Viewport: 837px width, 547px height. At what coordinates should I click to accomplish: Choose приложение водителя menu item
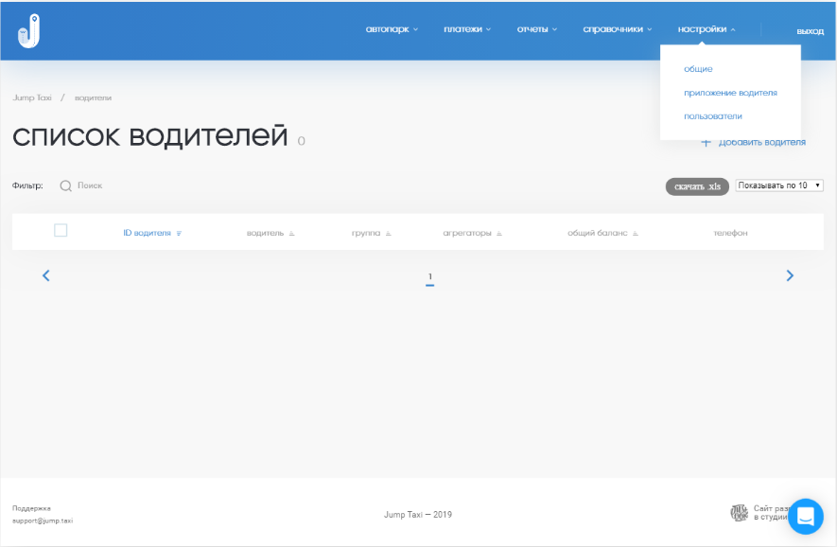[730, 93]
